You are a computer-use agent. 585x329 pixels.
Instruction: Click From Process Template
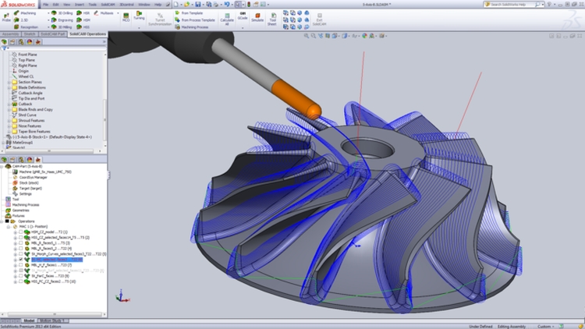195,20
